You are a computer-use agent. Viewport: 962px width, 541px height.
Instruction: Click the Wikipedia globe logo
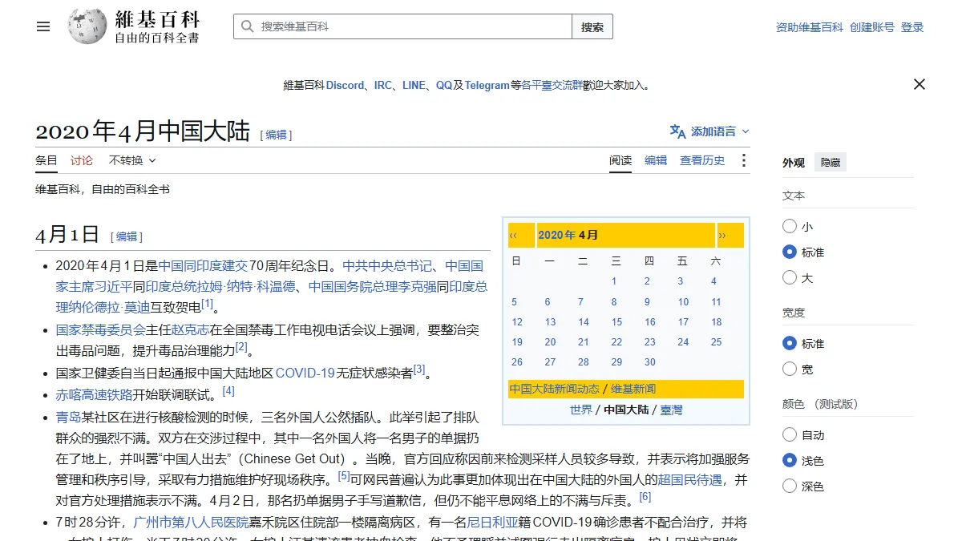point(87,26)
